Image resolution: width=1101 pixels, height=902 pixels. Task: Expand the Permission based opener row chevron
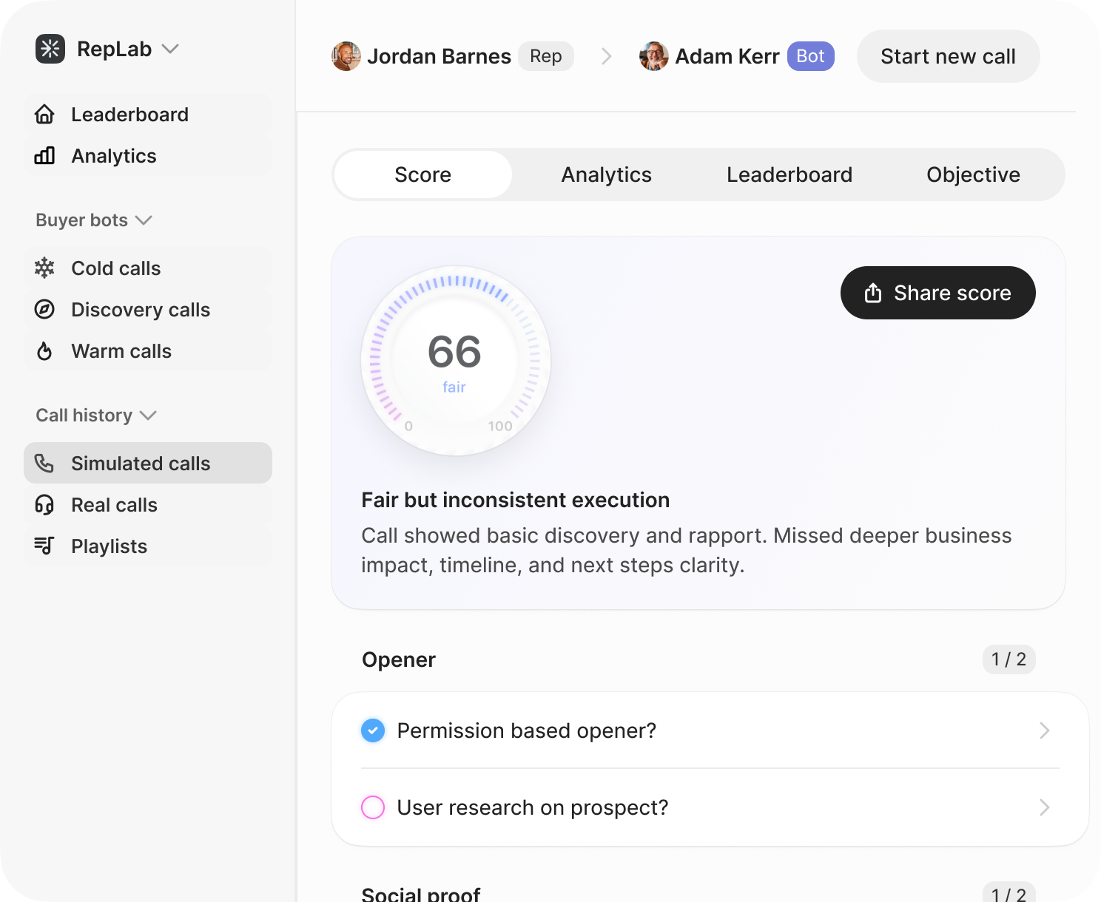coord(1045,730)
